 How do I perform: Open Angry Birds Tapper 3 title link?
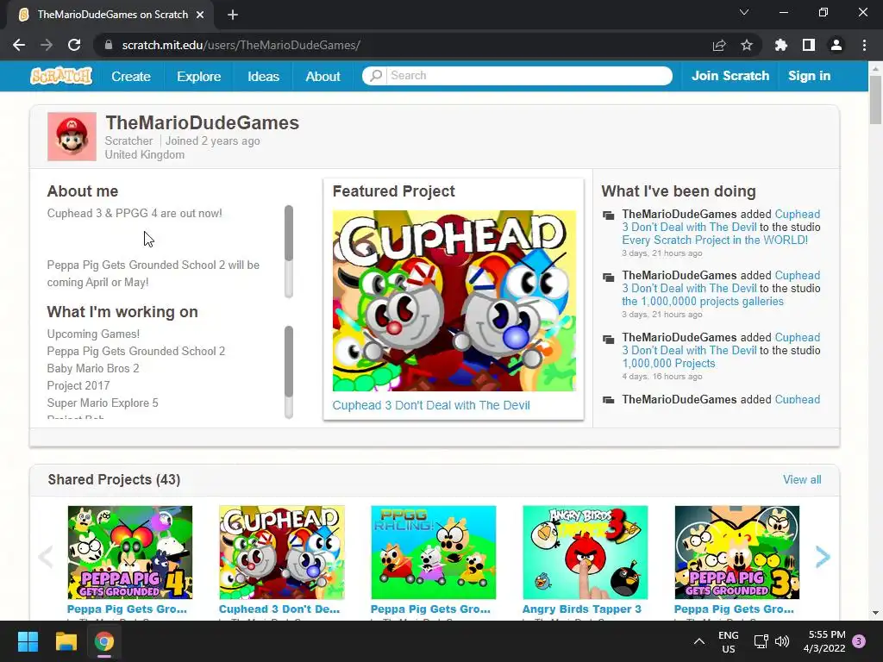click(x=582, y=609)
